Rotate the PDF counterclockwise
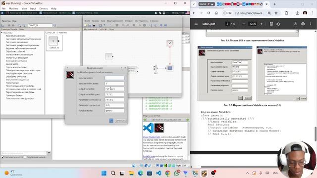The image size is (317, 178). point(278,24)
